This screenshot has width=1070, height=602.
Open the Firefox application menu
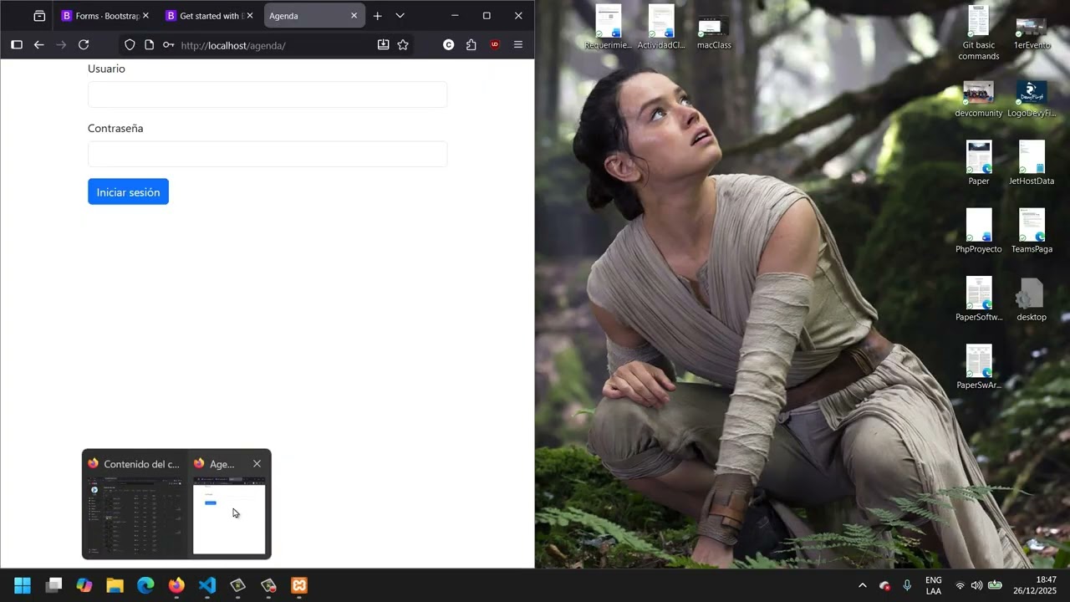518,45
